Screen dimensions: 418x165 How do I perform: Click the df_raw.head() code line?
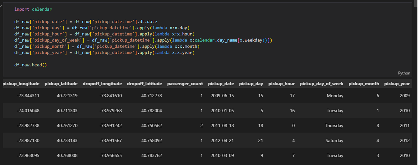pyautogui.click(x=30, y=65)
